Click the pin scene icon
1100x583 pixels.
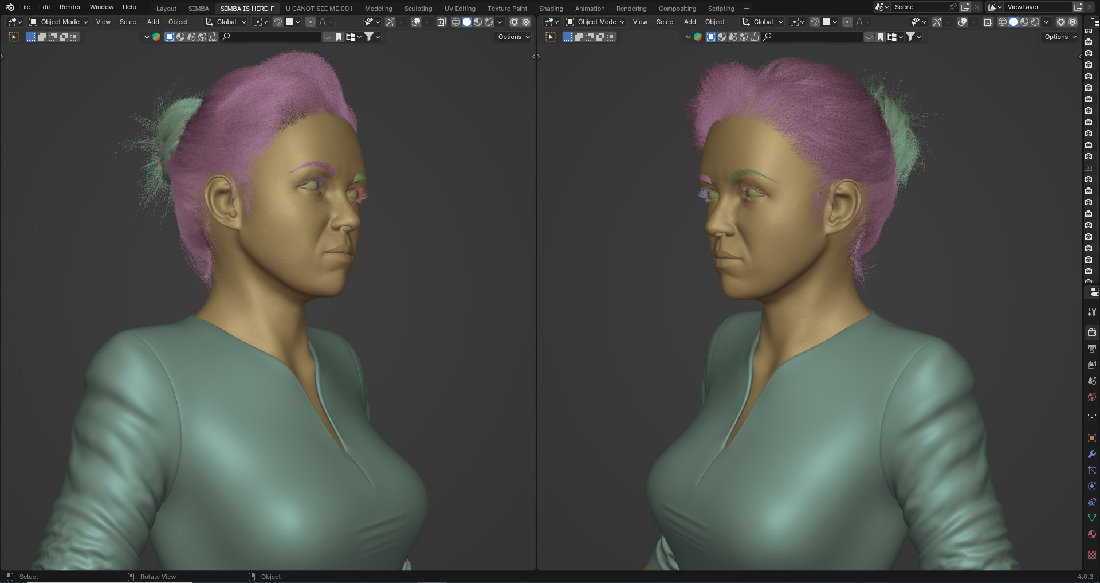[953, 7]
